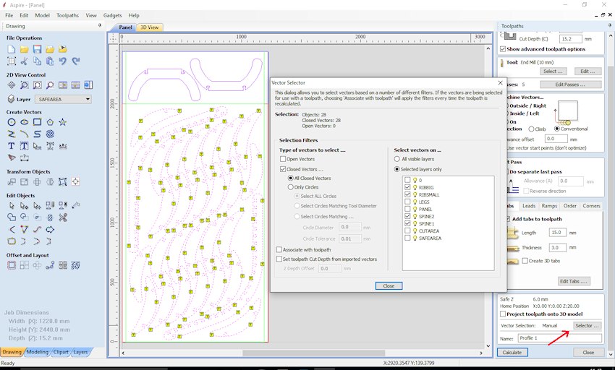Click the Undo arrow icon

pyautogui.click(x=62, y=61)
